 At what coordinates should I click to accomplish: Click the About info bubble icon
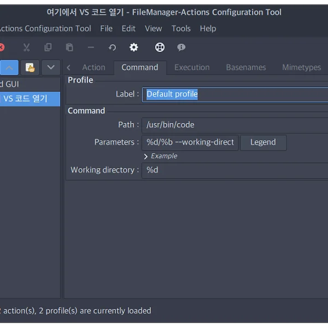(x=181, y=47)
